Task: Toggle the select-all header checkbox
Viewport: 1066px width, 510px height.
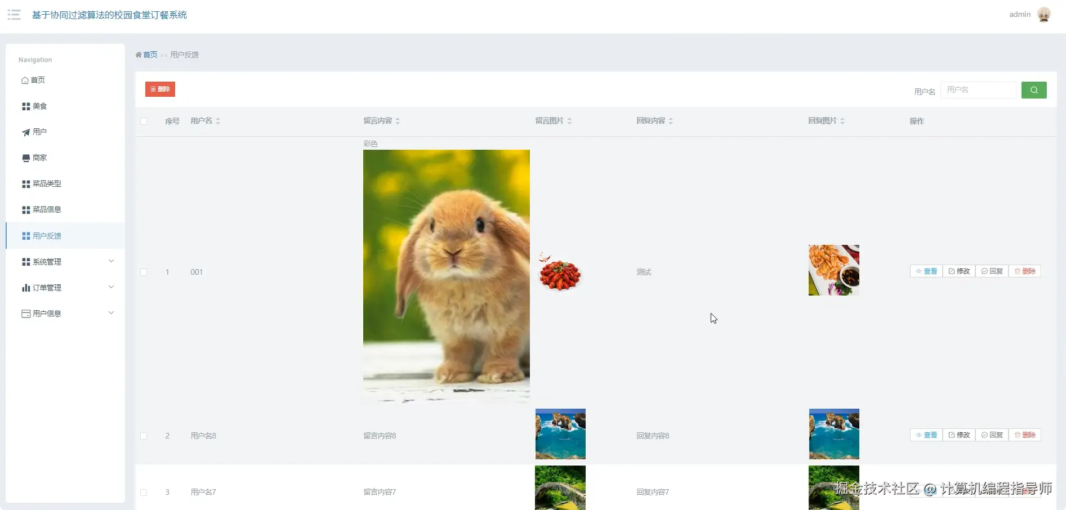Action: [144, 121]
